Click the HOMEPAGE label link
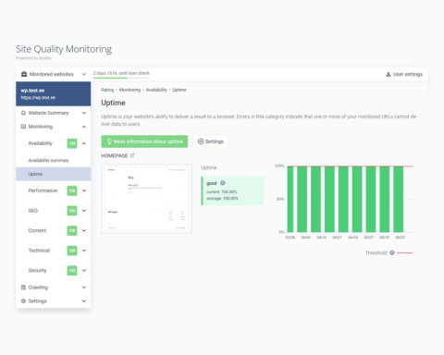 click(x=115, y=155)
